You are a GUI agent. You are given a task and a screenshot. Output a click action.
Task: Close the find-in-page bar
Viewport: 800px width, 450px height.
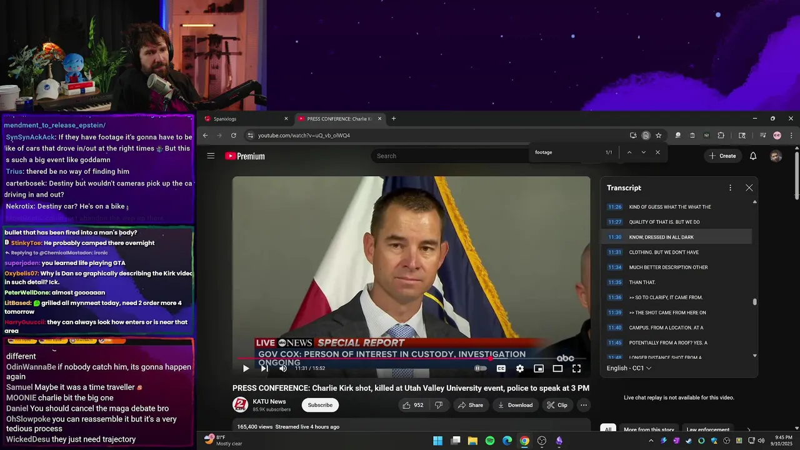pos(657,152)
